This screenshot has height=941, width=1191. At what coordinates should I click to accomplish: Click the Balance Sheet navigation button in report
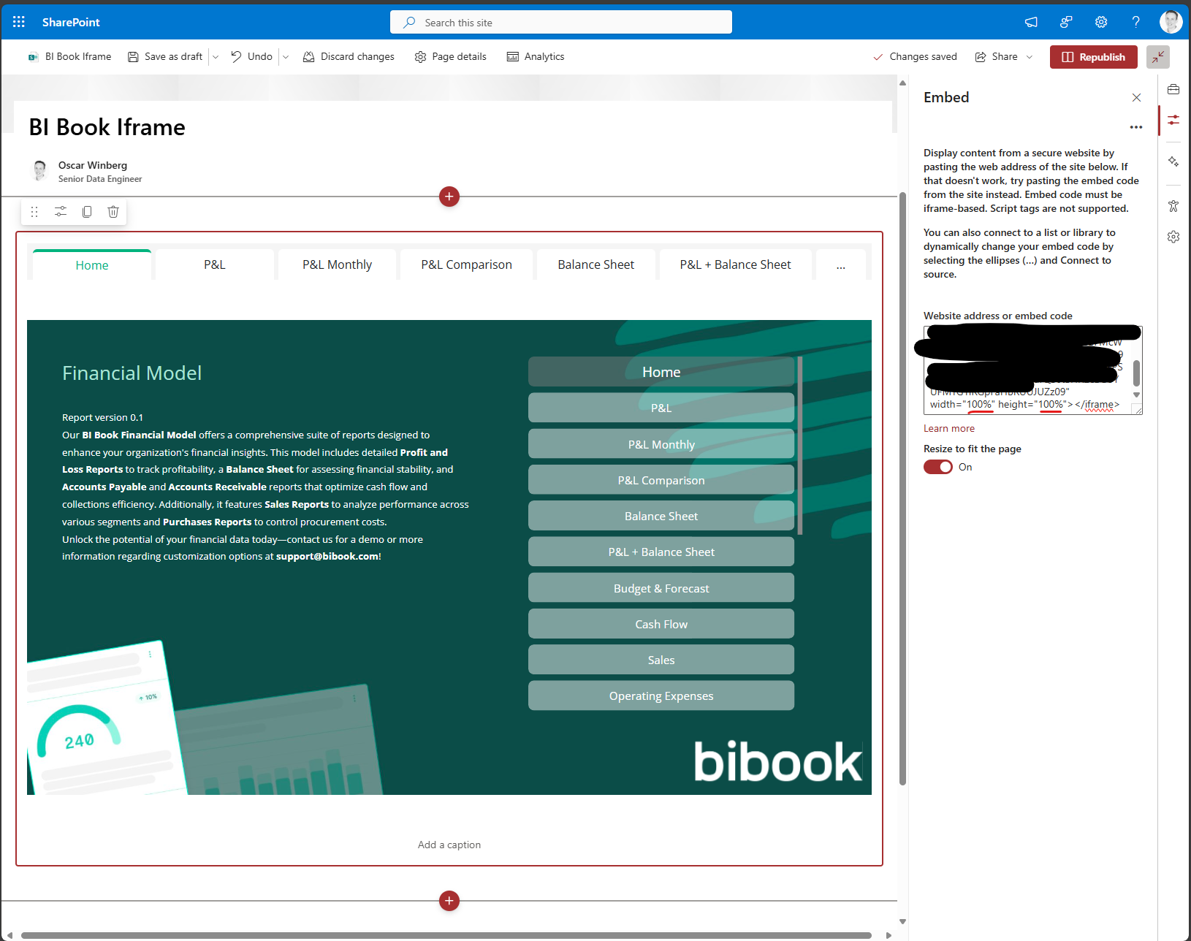(661, 516)
